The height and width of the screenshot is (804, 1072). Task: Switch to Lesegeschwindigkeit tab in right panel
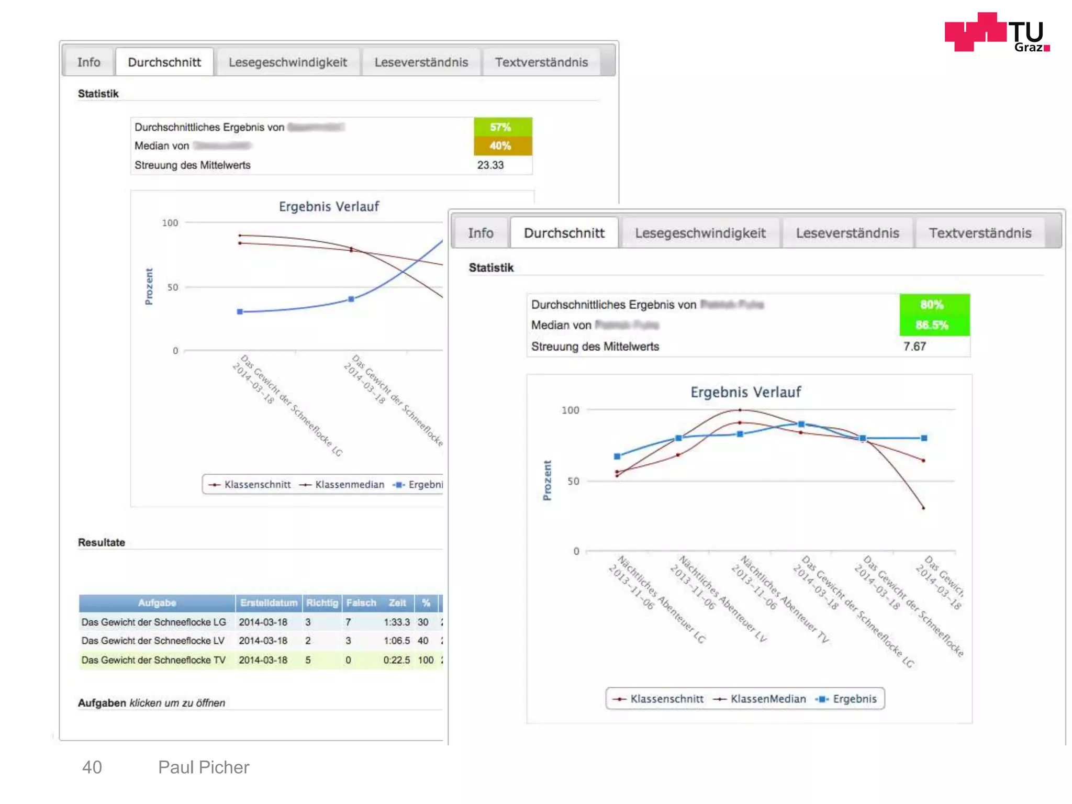[700, 233]
